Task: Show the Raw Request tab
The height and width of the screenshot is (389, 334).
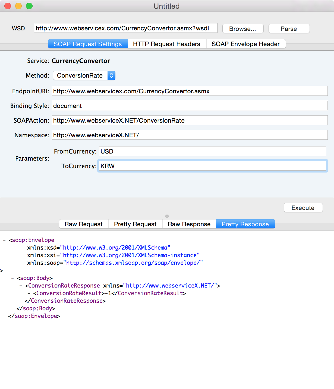Action: click(84, 224)
